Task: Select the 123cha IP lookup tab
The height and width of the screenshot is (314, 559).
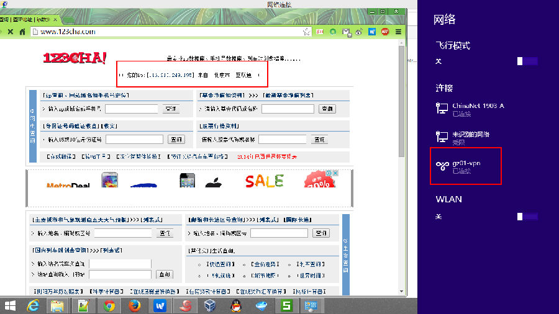Action: pos(25,20)
